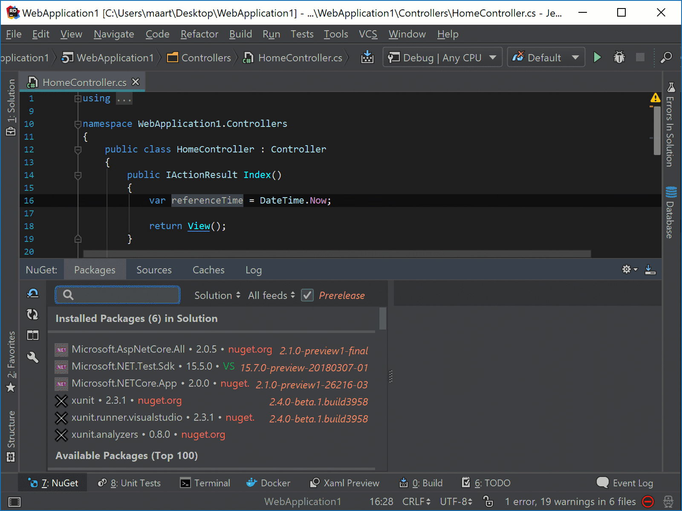Switch to the Sources tab in NuGet

pyautogui.click(x=153, y=270)
